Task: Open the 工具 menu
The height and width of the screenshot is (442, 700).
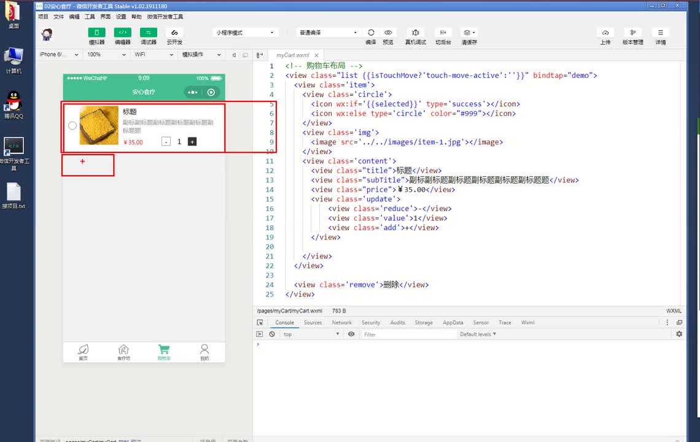Action: click(x=90, y=17)
